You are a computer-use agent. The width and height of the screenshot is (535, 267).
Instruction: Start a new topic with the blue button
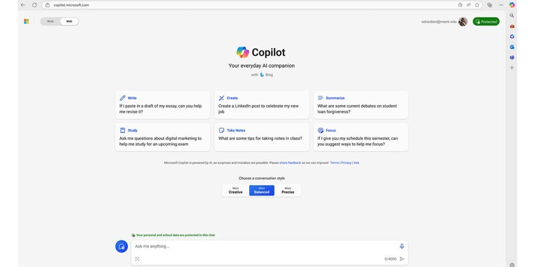(x=121, y=247)
